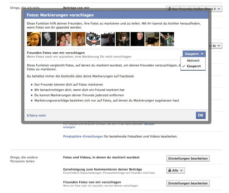Click 'Nur Freunde können dich auf Fotos markieren' bullet
This screenshot has width=229, height=193.
click(68, 85)
